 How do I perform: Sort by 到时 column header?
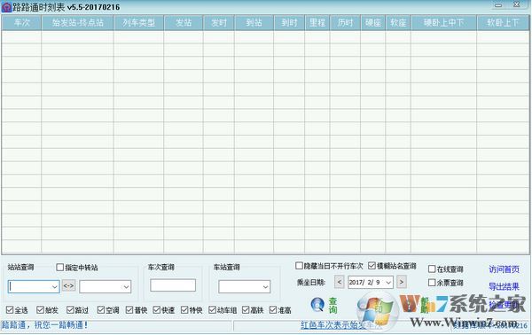tap(289, 23)
